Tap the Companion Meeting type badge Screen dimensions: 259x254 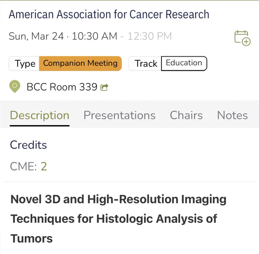tap(80, 63)
